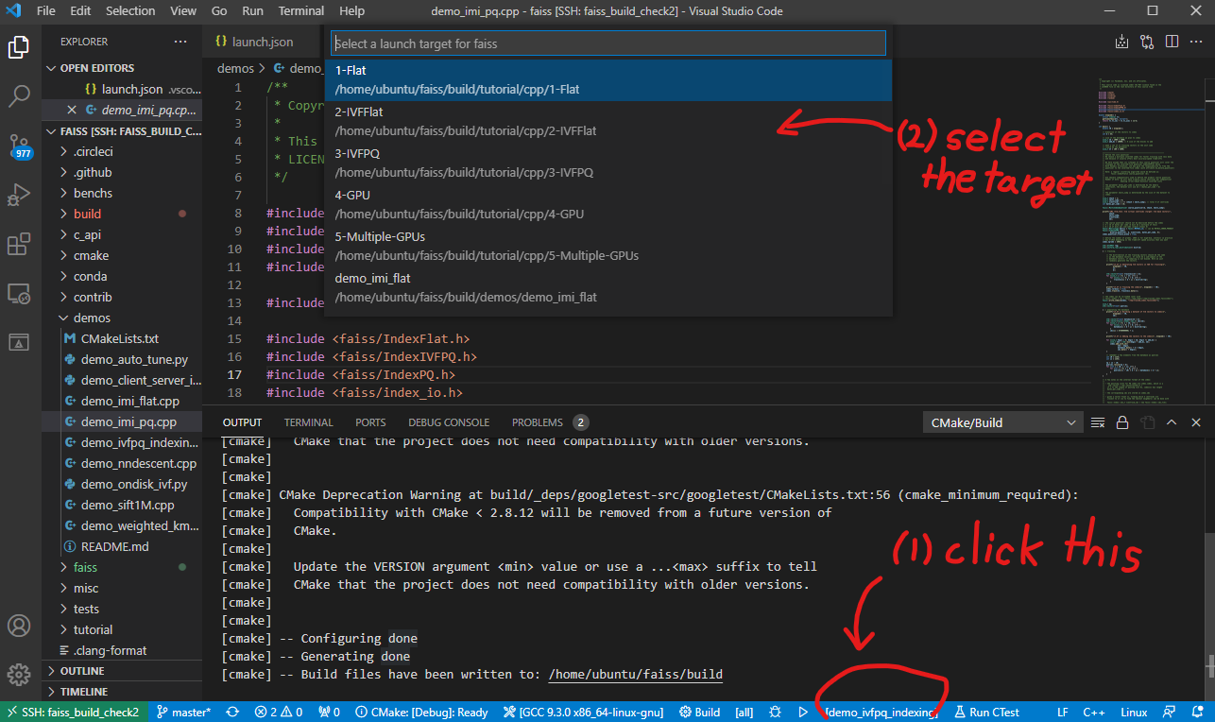This screenshot has width=1215, height=722.
Task: Maximize the panel with the chevron up
Action: pyautogui.click(x=1172, y=422)
